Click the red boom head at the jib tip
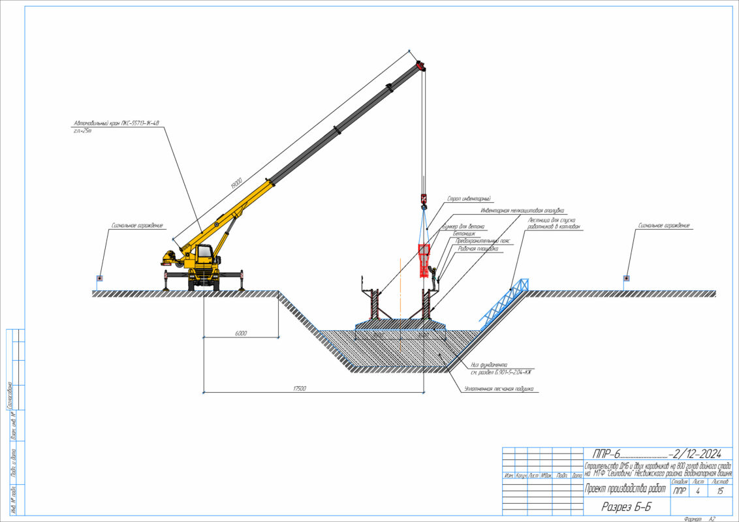 [420, 65]
